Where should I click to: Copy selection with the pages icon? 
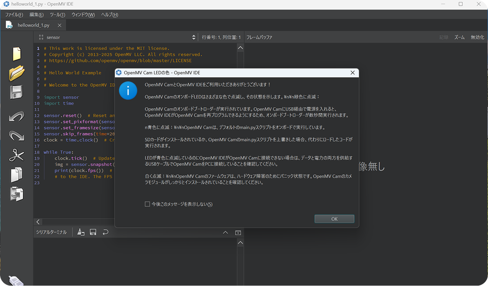17,174
